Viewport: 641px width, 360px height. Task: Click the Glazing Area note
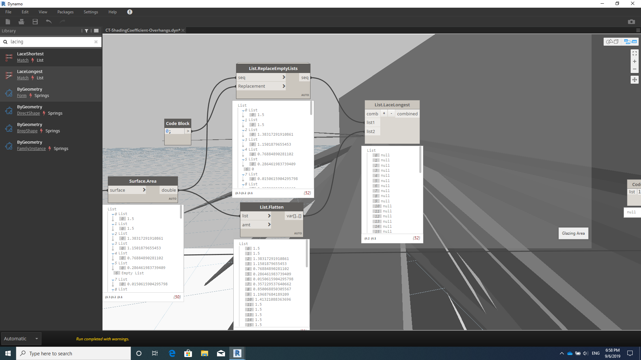click(573, 233)
